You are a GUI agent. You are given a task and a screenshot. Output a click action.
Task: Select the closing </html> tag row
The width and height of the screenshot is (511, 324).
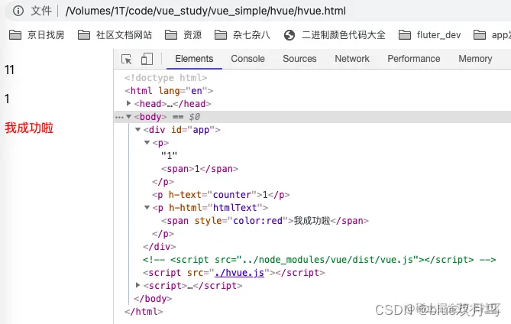[144, 311]
